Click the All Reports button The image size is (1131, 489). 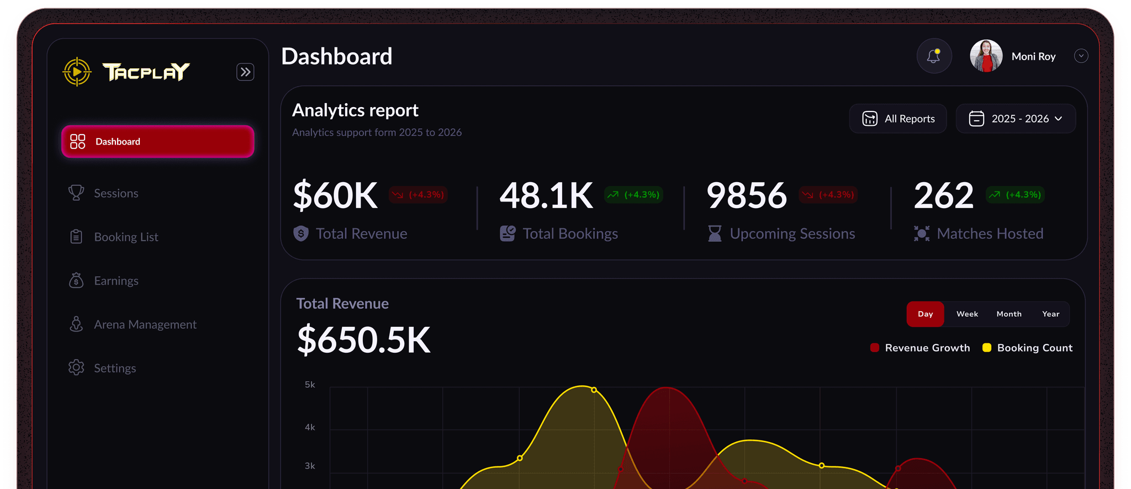898,119
